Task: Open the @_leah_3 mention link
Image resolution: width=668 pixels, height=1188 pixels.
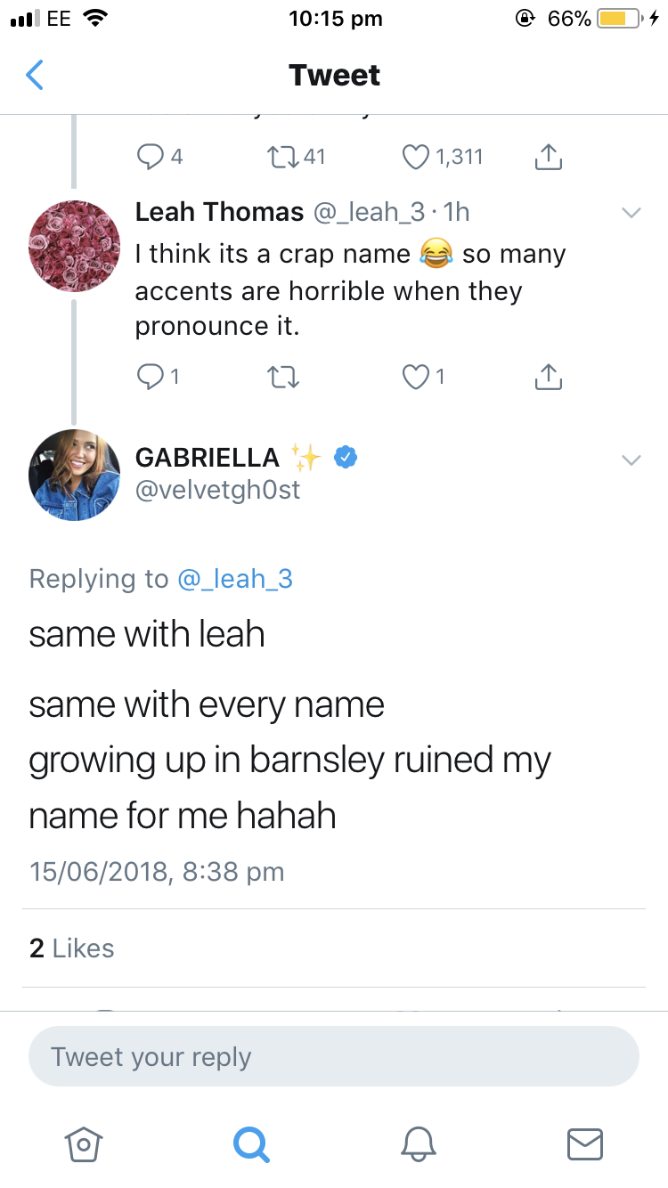Action: point(235,579)
